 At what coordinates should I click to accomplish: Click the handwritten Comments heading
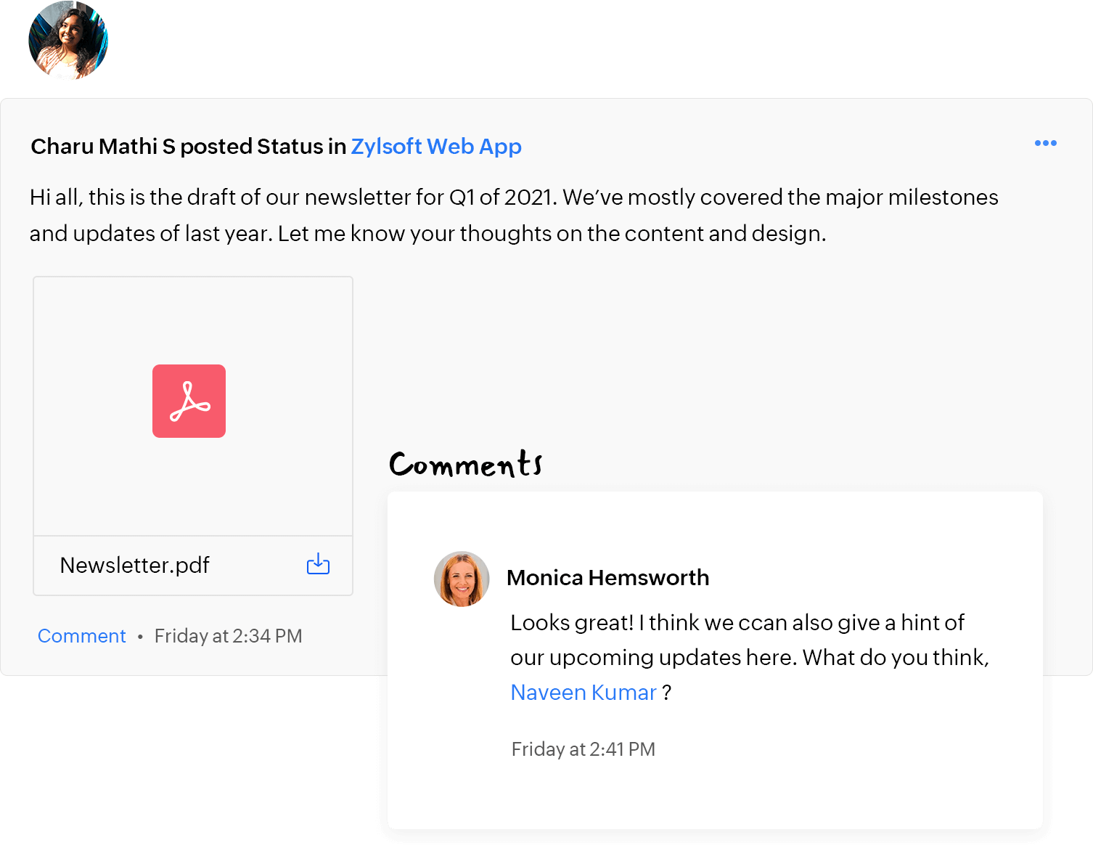coord(465,464)
